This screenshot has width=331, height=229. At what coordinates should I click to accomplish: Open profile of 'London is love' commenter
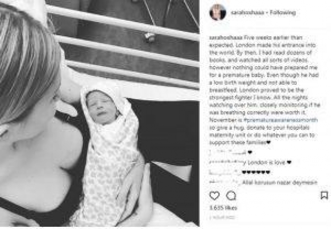[x=227, y=162]
